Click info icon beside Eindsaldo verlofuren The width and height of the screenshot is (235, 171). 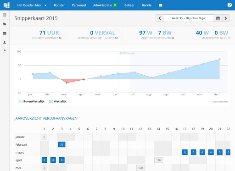(60, 38)
